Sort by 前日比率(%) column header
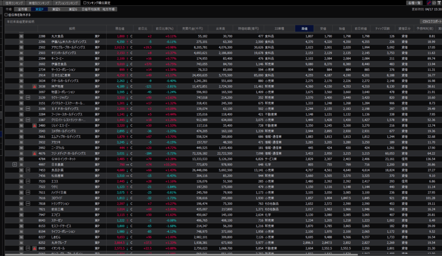This screenshot has height=256, width=442. tap(164, 28)
